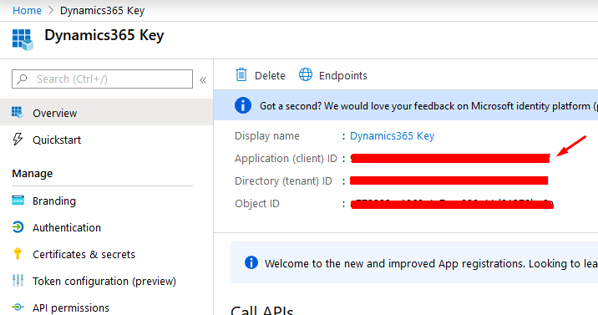Click the Endpoints button
This screenshot has width=598, height=315.
(x=332, y=75)
